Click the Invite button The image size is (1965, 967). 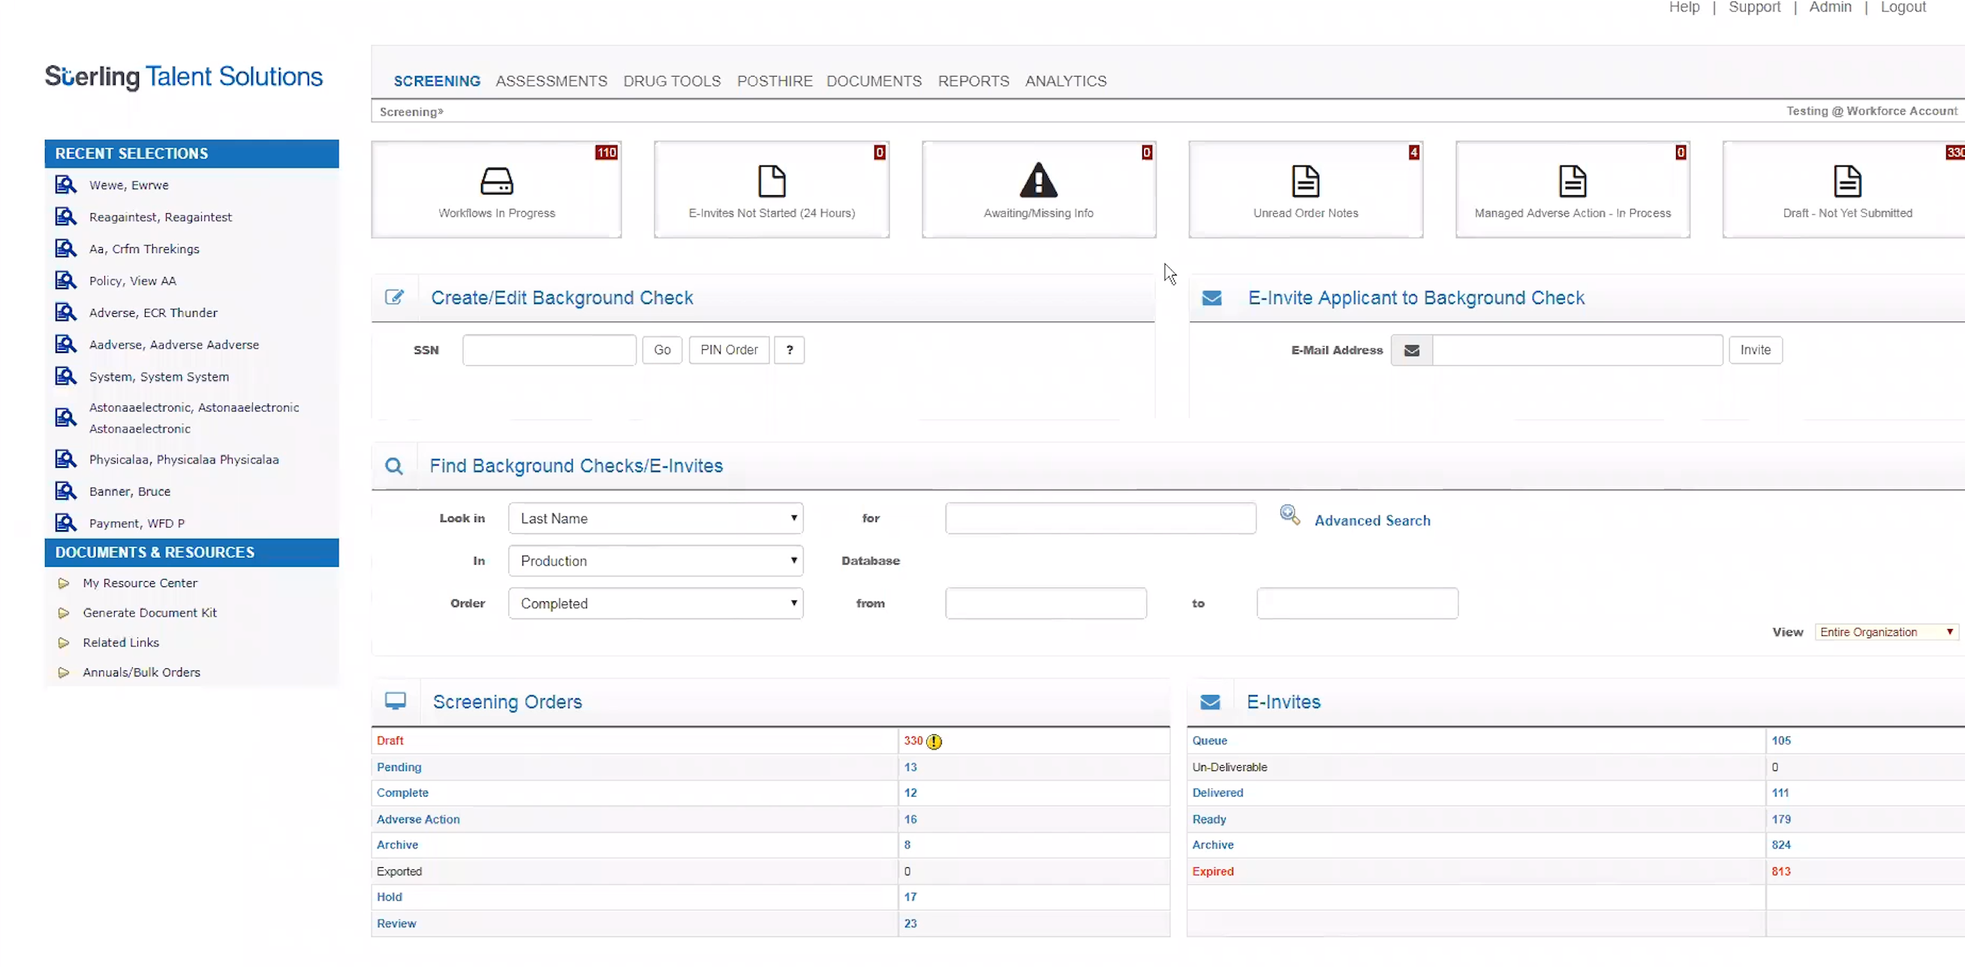(1755, 351)
